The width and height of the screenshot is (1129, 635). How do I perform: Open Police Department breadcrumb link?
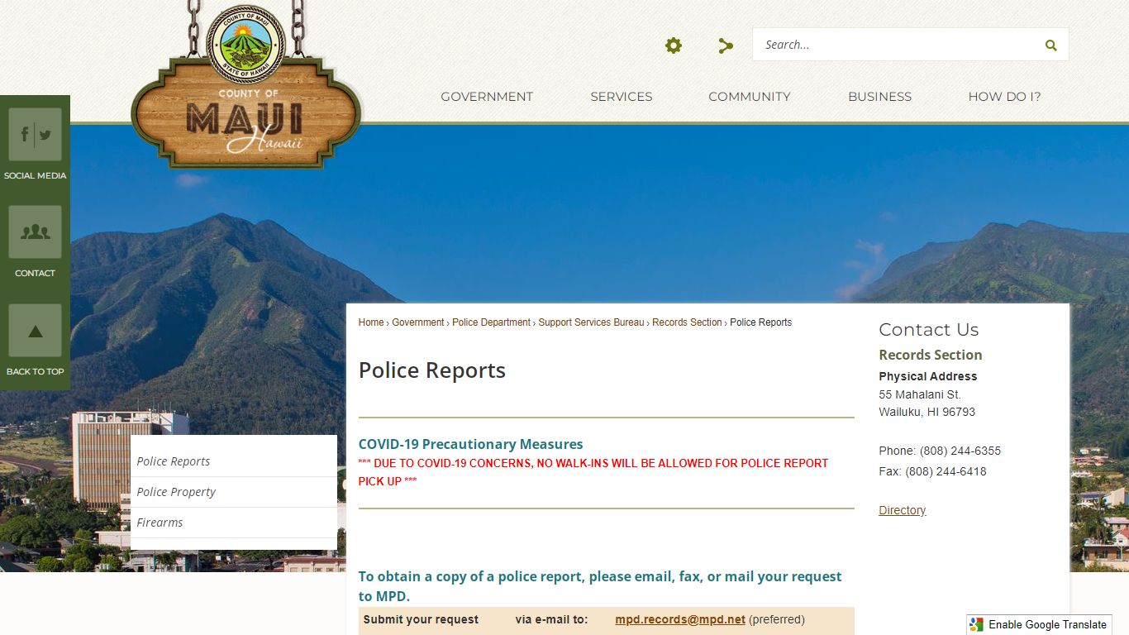491,322
